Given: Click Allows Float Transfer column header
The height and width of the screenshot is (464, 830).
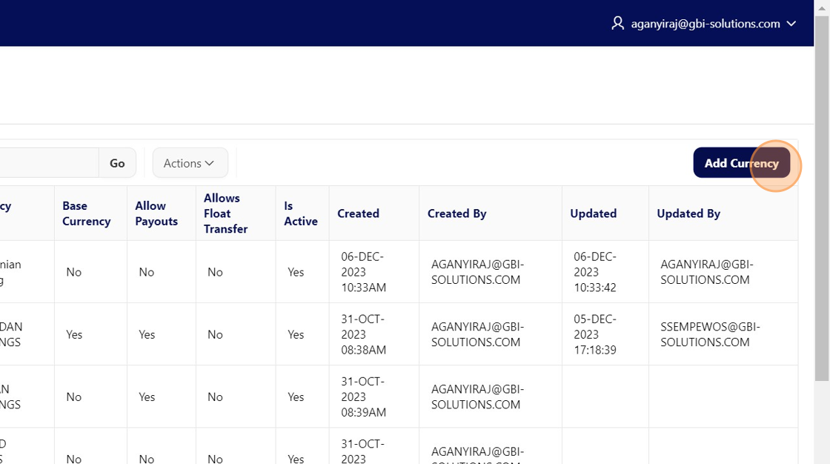Looking at the screenshot, I should [225, 213].
